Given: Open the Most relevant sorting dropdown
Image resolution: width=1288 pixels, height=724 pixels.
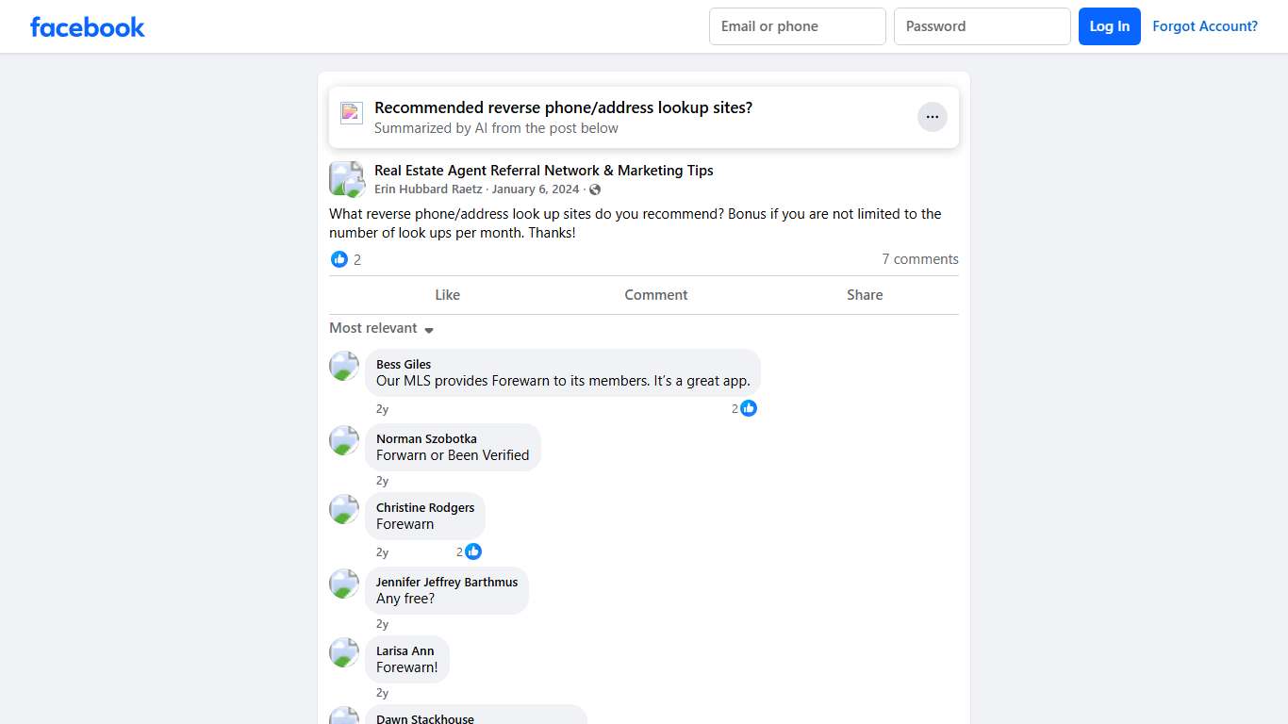Looking at the screenshot, I should point(372,328).
